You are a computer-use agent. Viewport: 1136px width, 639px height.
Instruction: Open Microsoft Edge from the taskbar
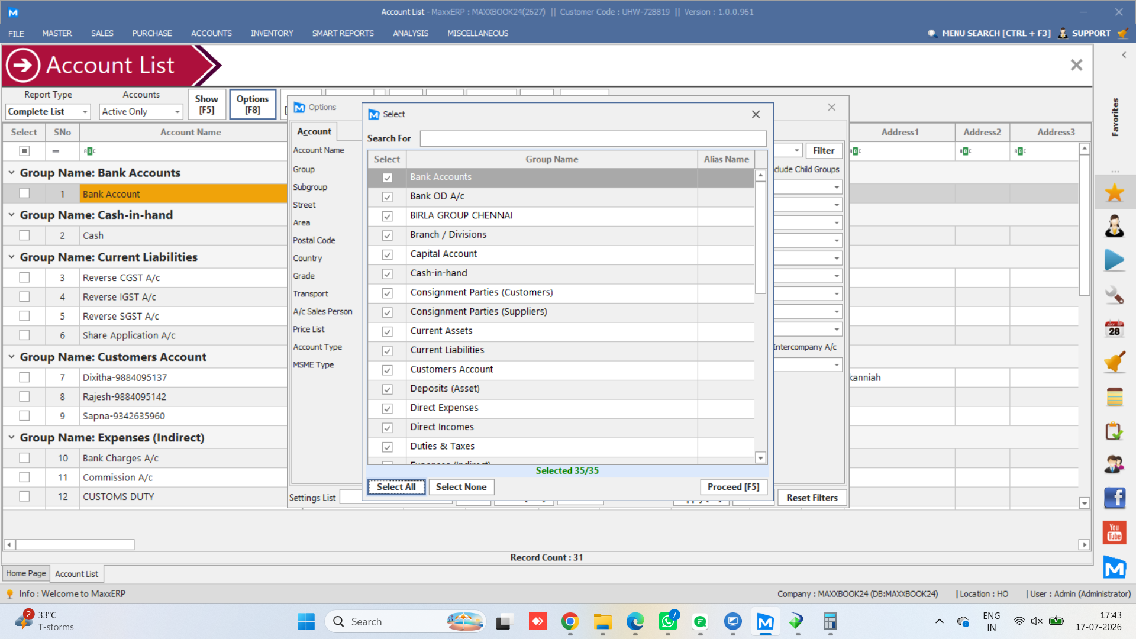click(635, 621)
